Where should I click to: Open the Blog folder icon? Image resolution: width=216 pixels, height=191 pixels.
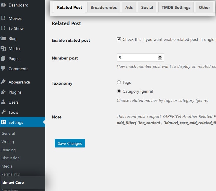[3, 38]
